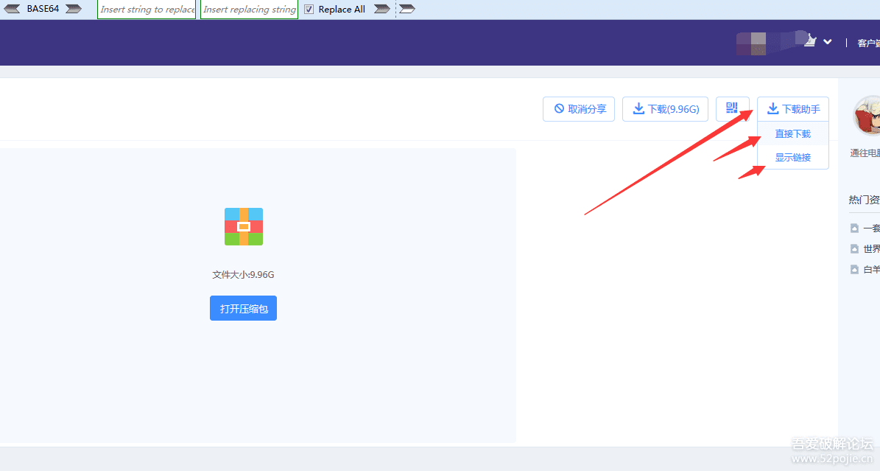The image size is (880, 471).
Task: Open the 客户端 link in header
Action: pos(868,43)
